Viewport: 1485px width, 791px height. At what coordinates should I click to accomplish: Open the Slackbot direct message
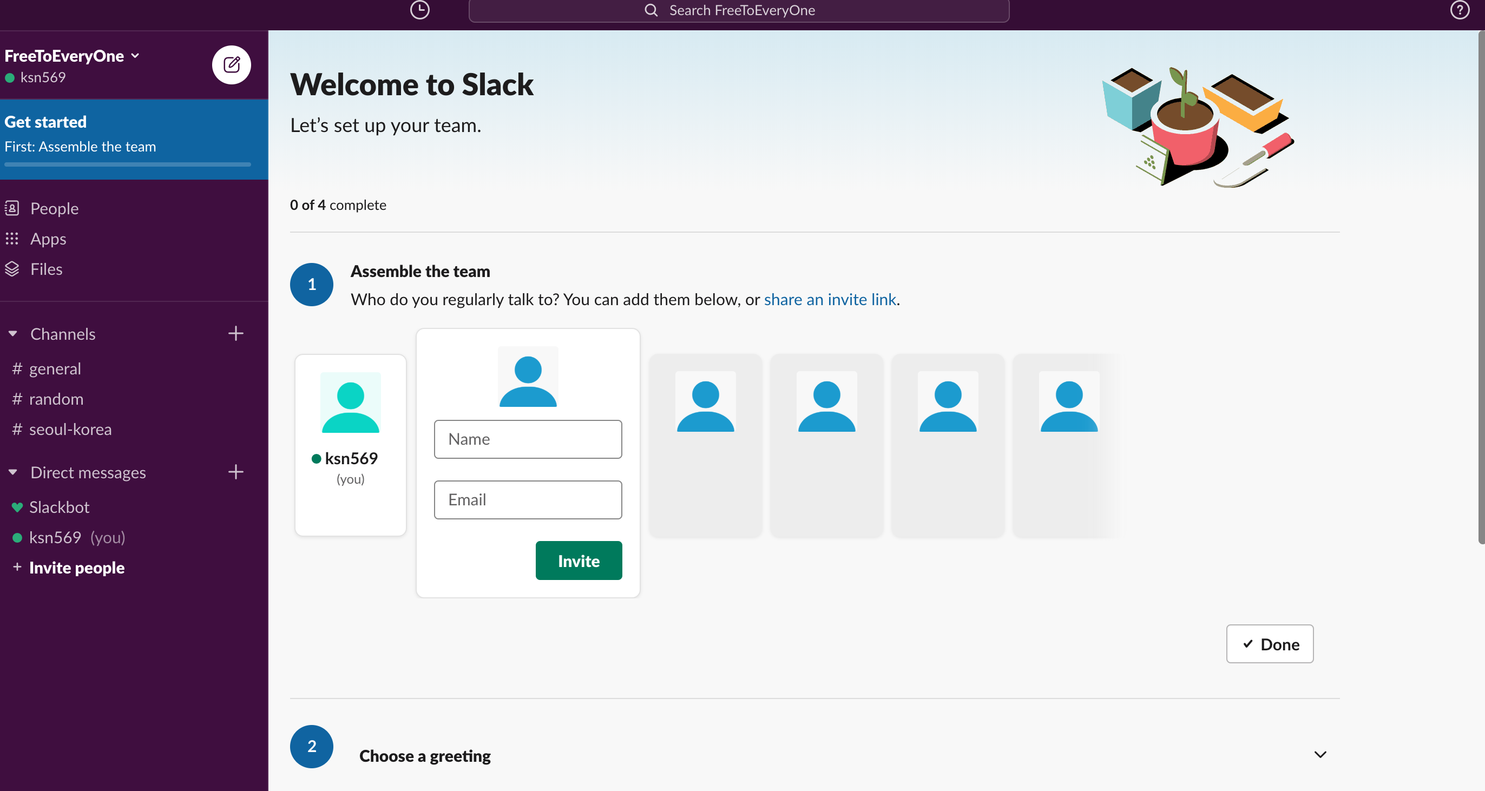59,507
